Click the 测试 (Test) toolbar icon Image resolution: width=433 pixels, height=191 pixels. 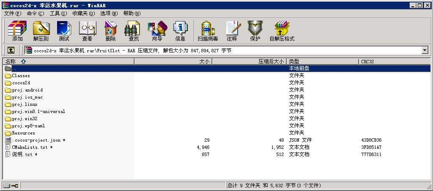tap(64, 28)
